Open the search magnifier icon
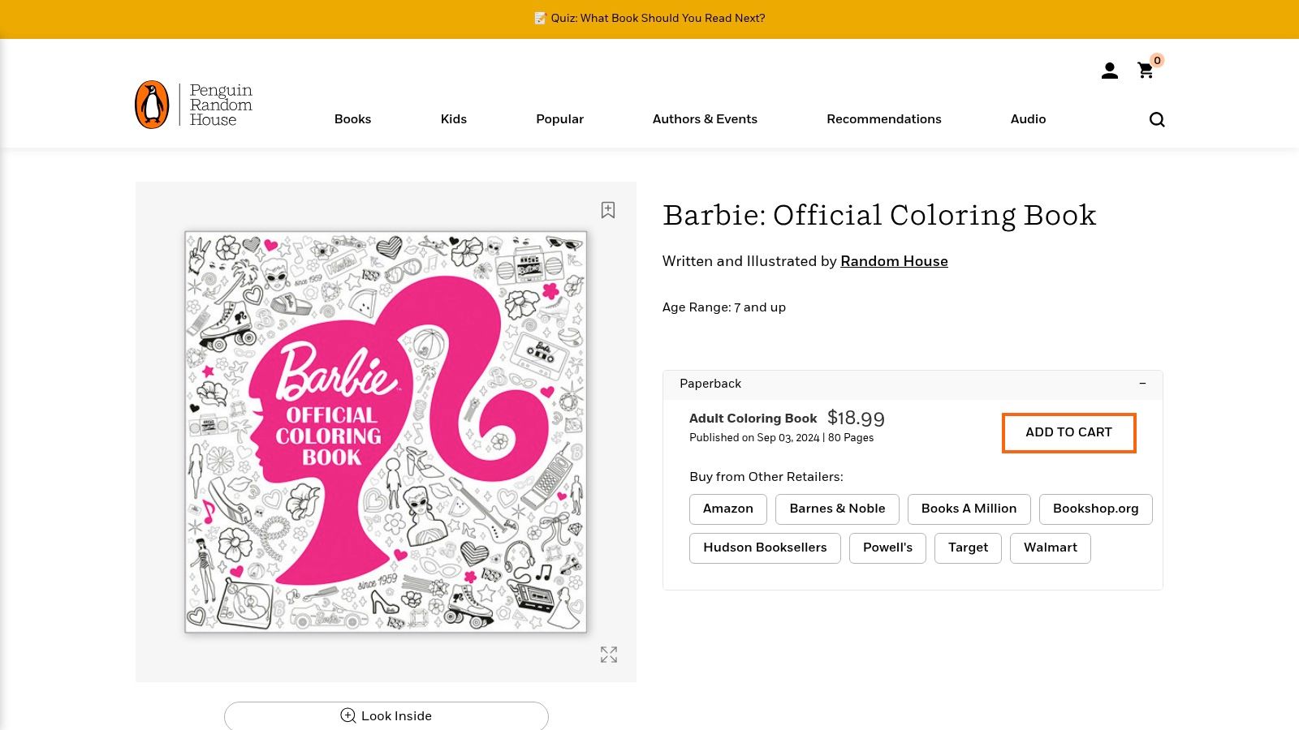The width and height of the screenshot is (1299, 730). (x=1157, y=119)
